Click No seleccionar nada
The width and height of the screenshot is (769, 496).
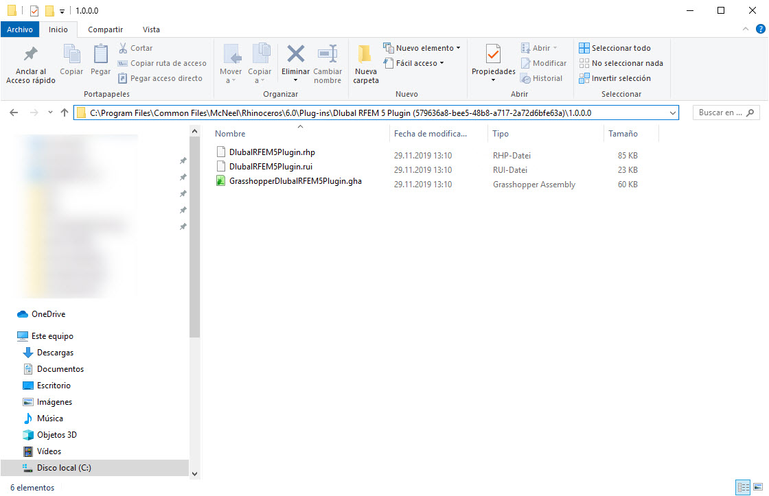click(x=621, y=63)
